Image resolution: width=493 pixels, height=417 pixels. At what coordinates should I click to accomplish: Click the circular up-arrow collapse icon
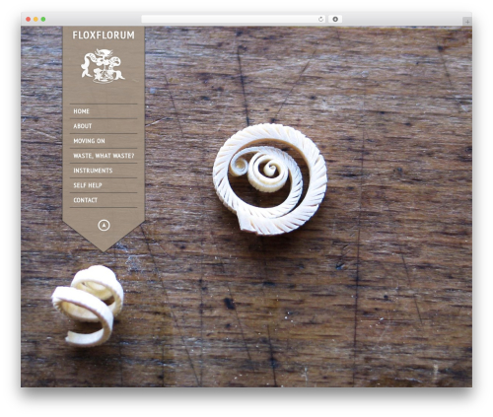coord(104,225)
